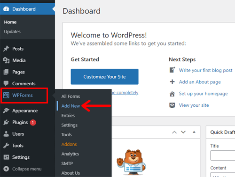The height and width of the screenshot is (177, 235).
Task: Click the Media library icon
Action: [6, 60]
